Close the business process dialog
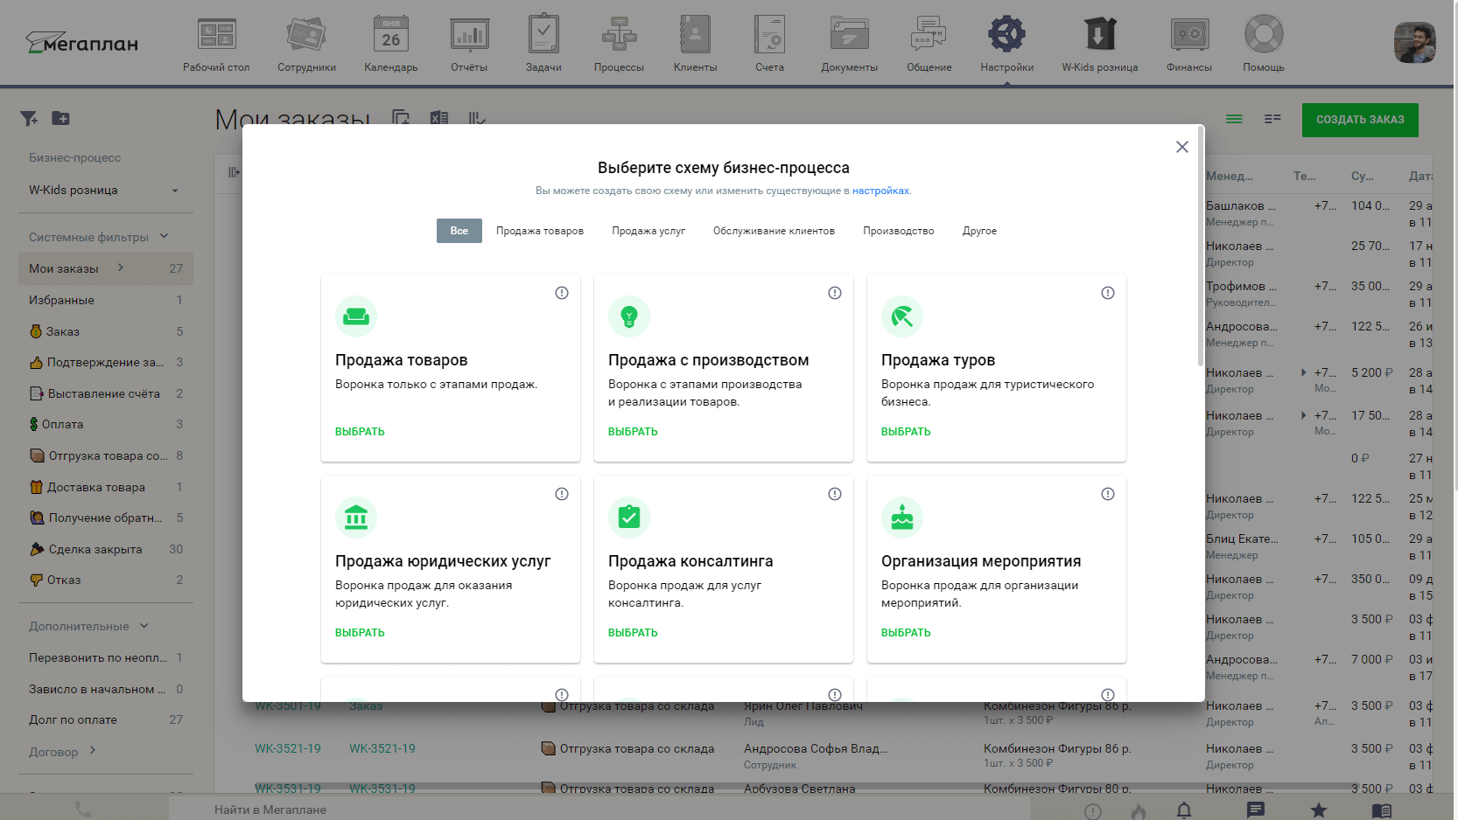Viewport: 1458px width, 820px height. tap(1182, 147)
